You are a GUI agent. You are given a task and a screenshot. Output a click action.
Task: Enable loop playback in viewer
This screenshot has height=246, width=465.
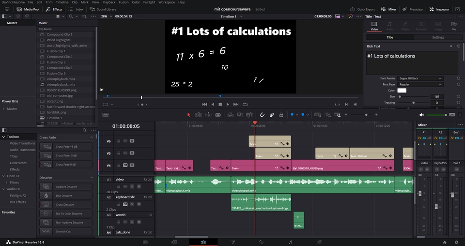[x=245, y=104]
